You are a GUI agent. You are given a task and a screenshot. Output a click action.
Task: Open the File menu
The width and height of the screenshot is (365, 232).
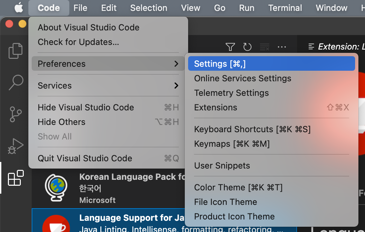[80, 8]
